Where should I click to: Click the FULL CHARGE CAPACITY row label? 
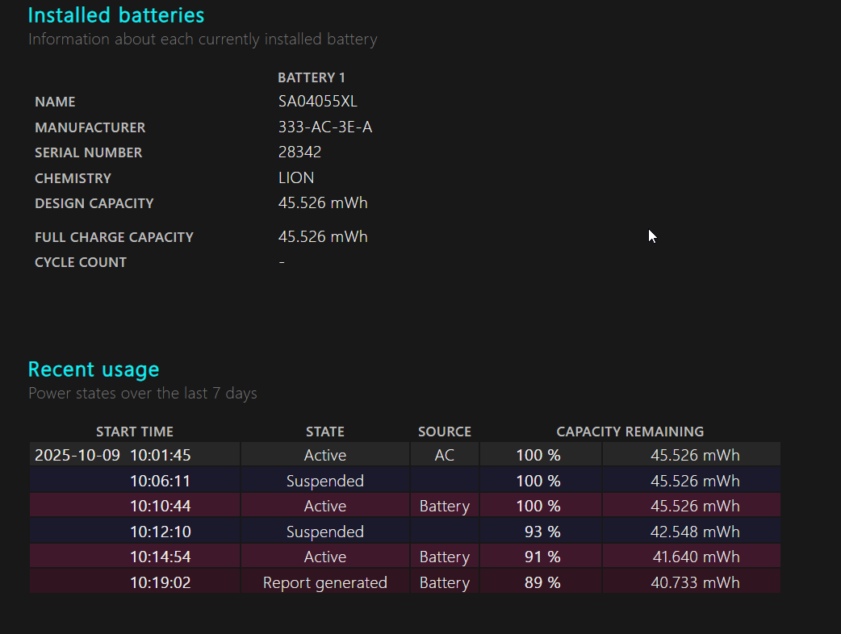[x=114, y=237]
